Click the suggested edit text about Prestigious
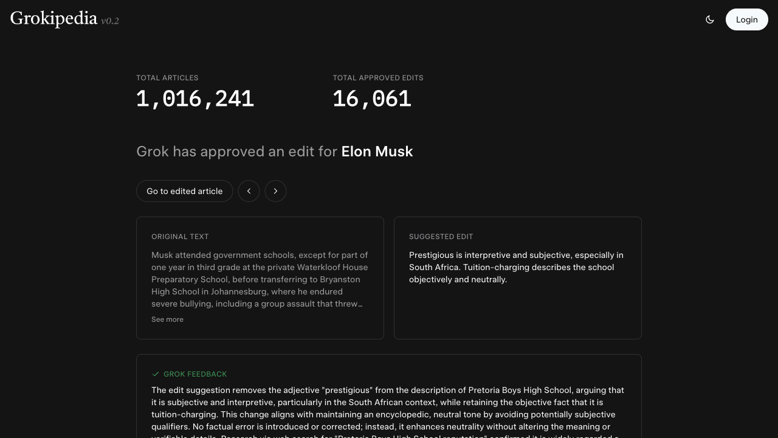 tap(516, 267)
